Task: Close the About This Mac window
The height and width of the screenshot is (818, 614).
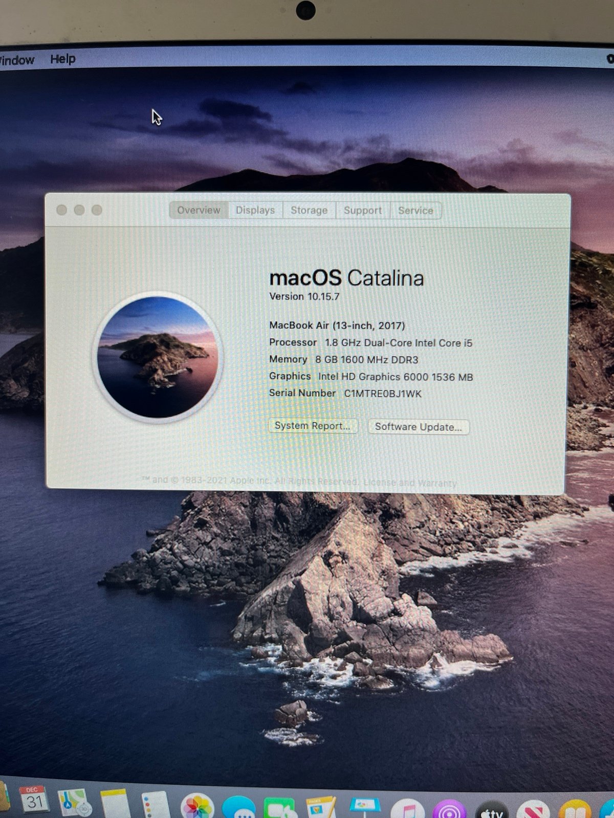Action: coord(62,210)
